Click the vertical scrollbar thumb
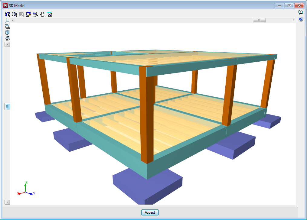307x220 pixels. [x=8, y=106]
